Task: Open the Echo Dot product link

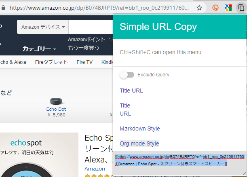Action: click(x=56, y=109)
